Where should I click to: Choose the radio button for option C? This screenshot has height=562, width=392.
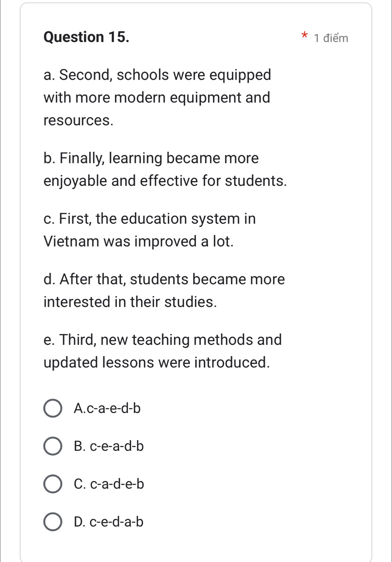click(x=53, y=484)
